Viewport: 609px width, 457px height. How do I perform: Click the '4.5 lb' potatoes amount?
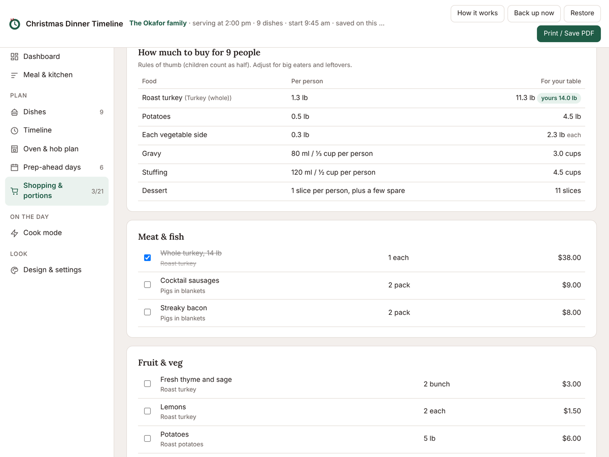[572, 117]
